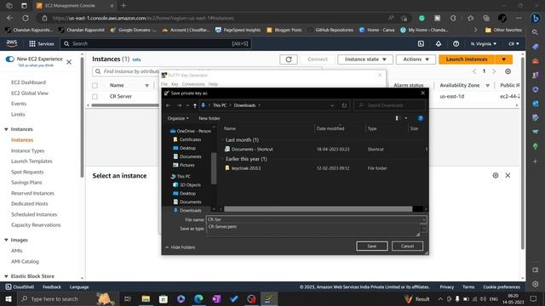Screen dimensions: 545x306
Task: Go back in Save dialog navigation
Action: 169,105
